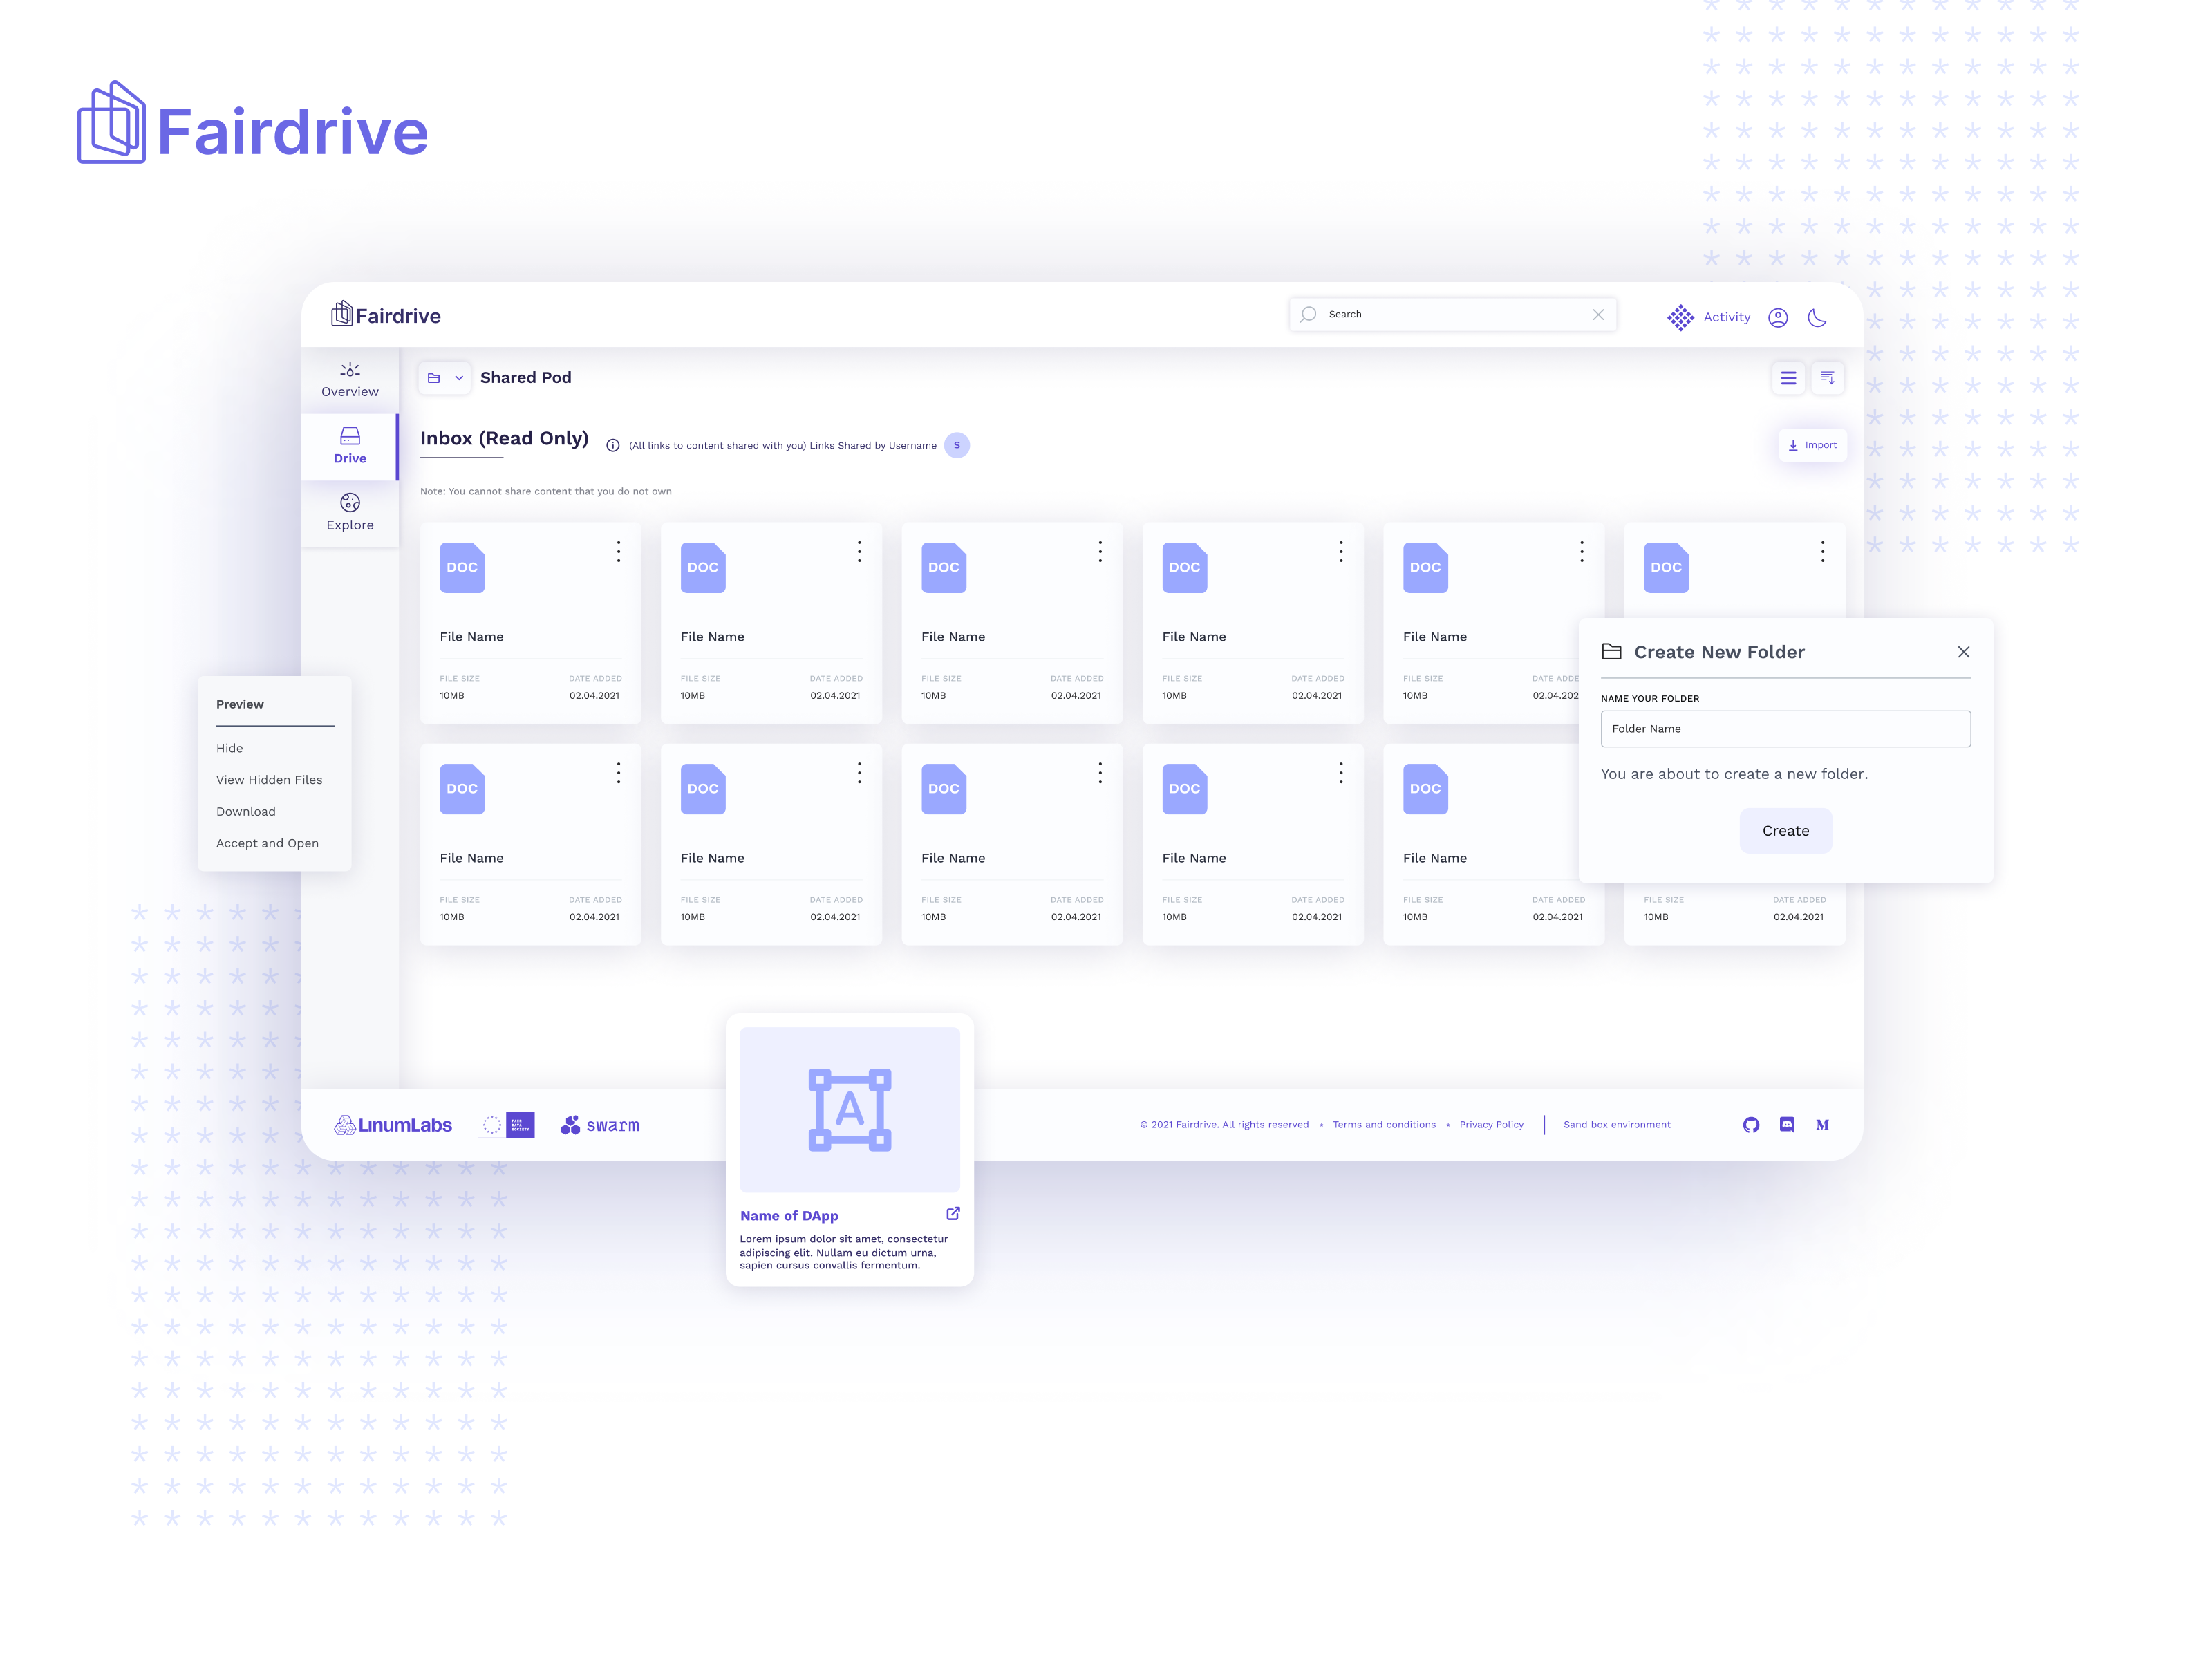Open the Medium icon in footer
Screen dimensions: 2212x1659
[x=1822, y=1125]
